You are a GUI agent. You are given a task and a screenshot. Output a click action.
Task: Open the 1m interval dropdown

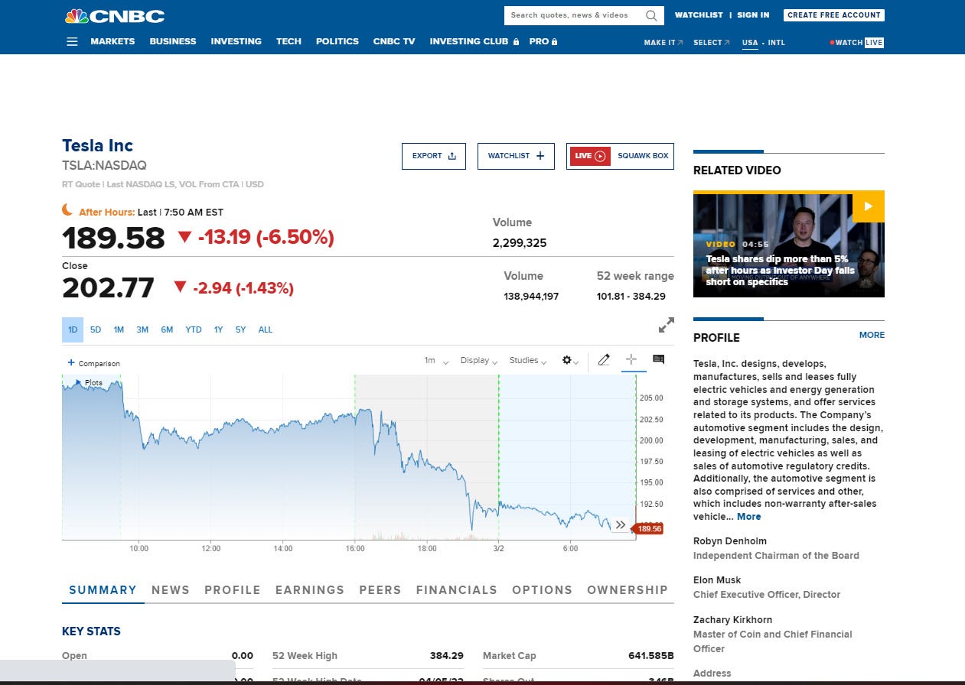coord(436,361)
